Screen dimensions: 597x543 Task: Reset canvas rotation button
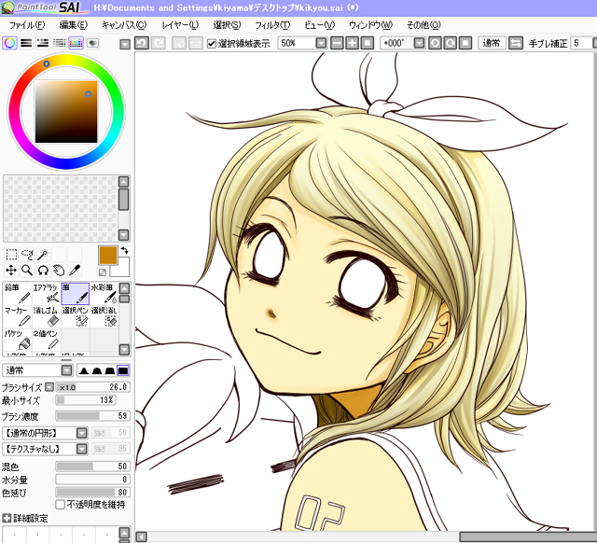(465, 43)
